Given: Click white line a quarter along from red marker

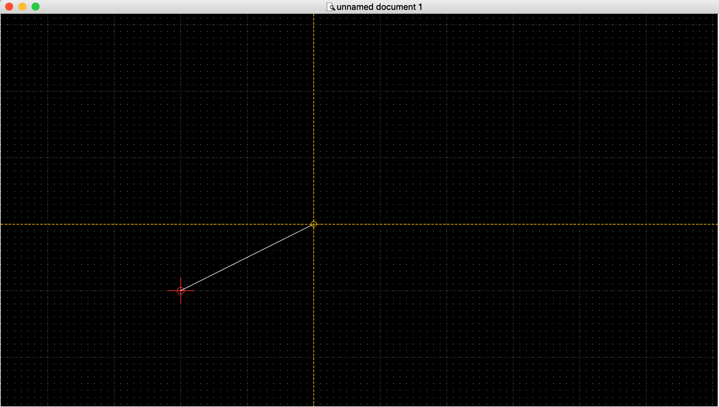Looking at the screenshot, I should (x=214, y=274).
